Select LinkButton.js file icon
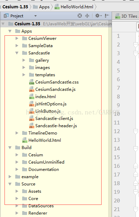139x217 pixels. [x=32, y=111]
